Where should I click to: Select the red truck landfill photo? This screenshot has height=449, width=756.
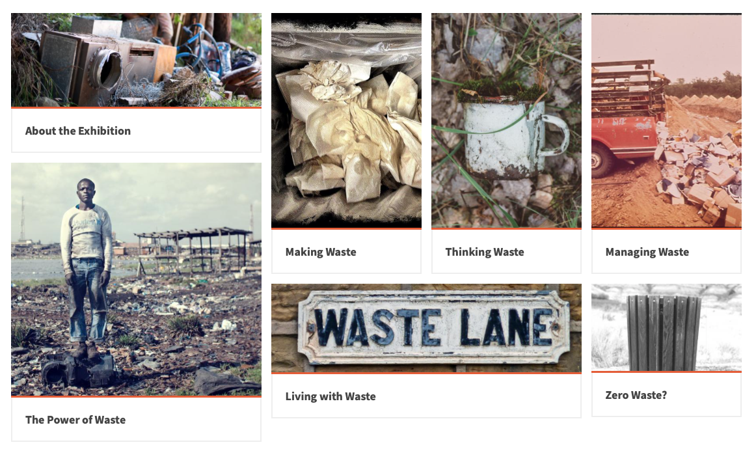[x=666, y=120]
